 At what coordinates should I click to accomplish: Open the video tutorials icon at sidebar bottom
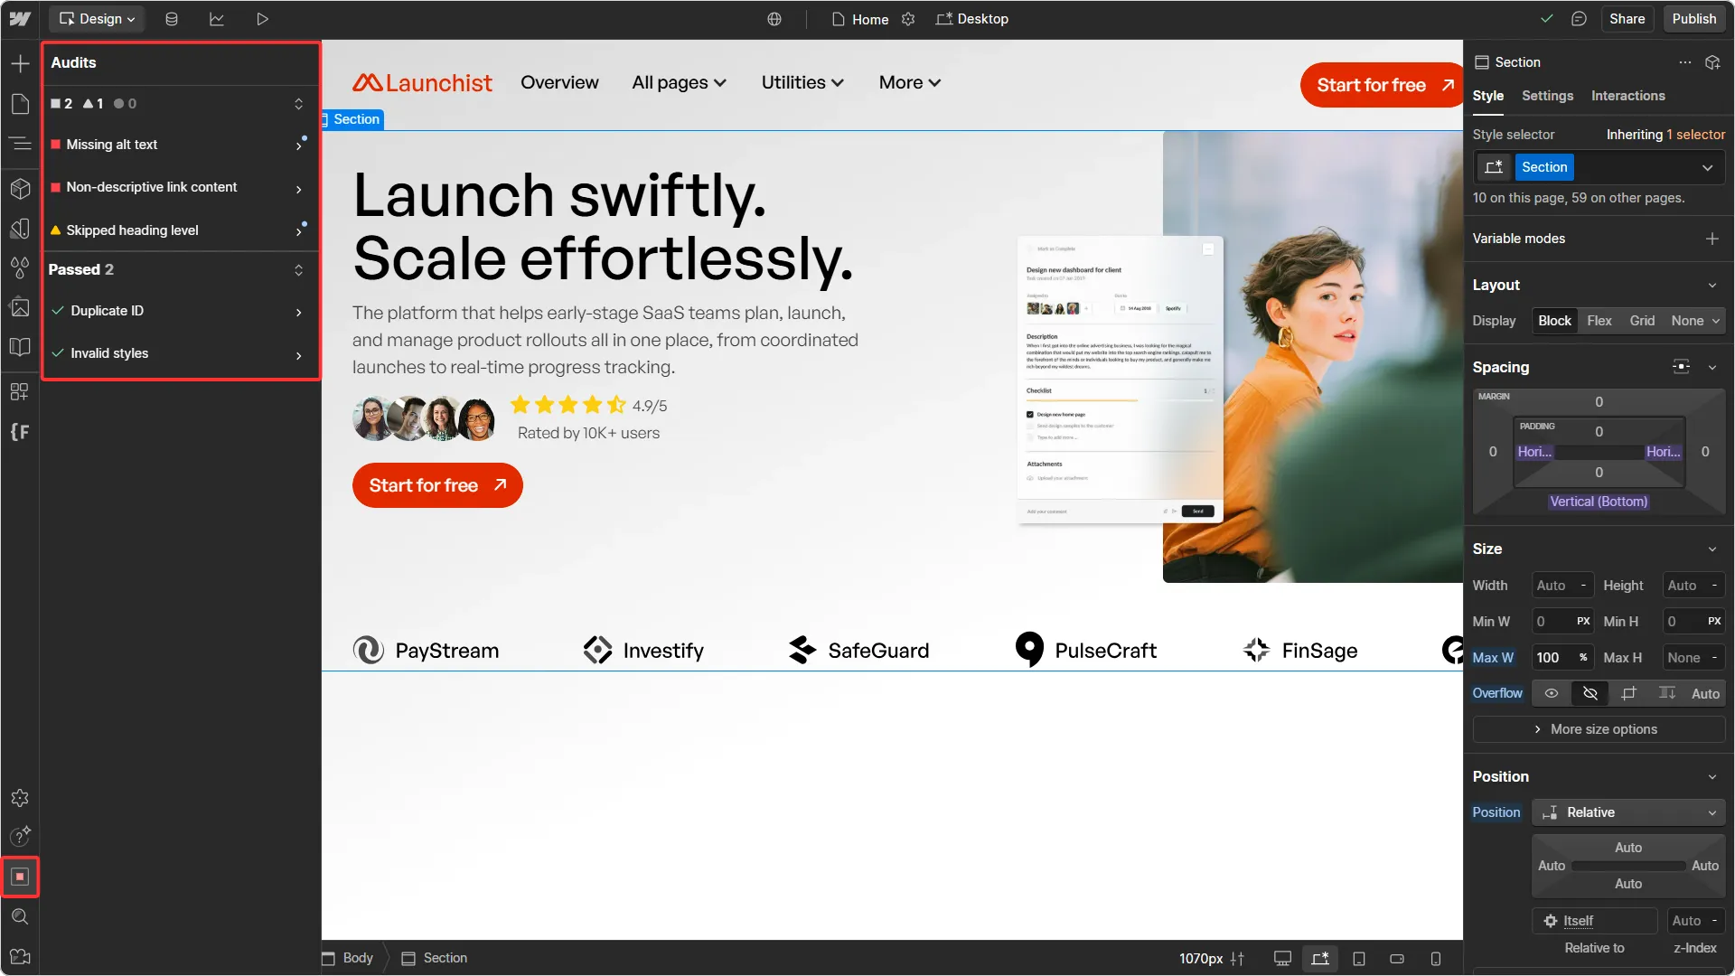click(20, 957)
